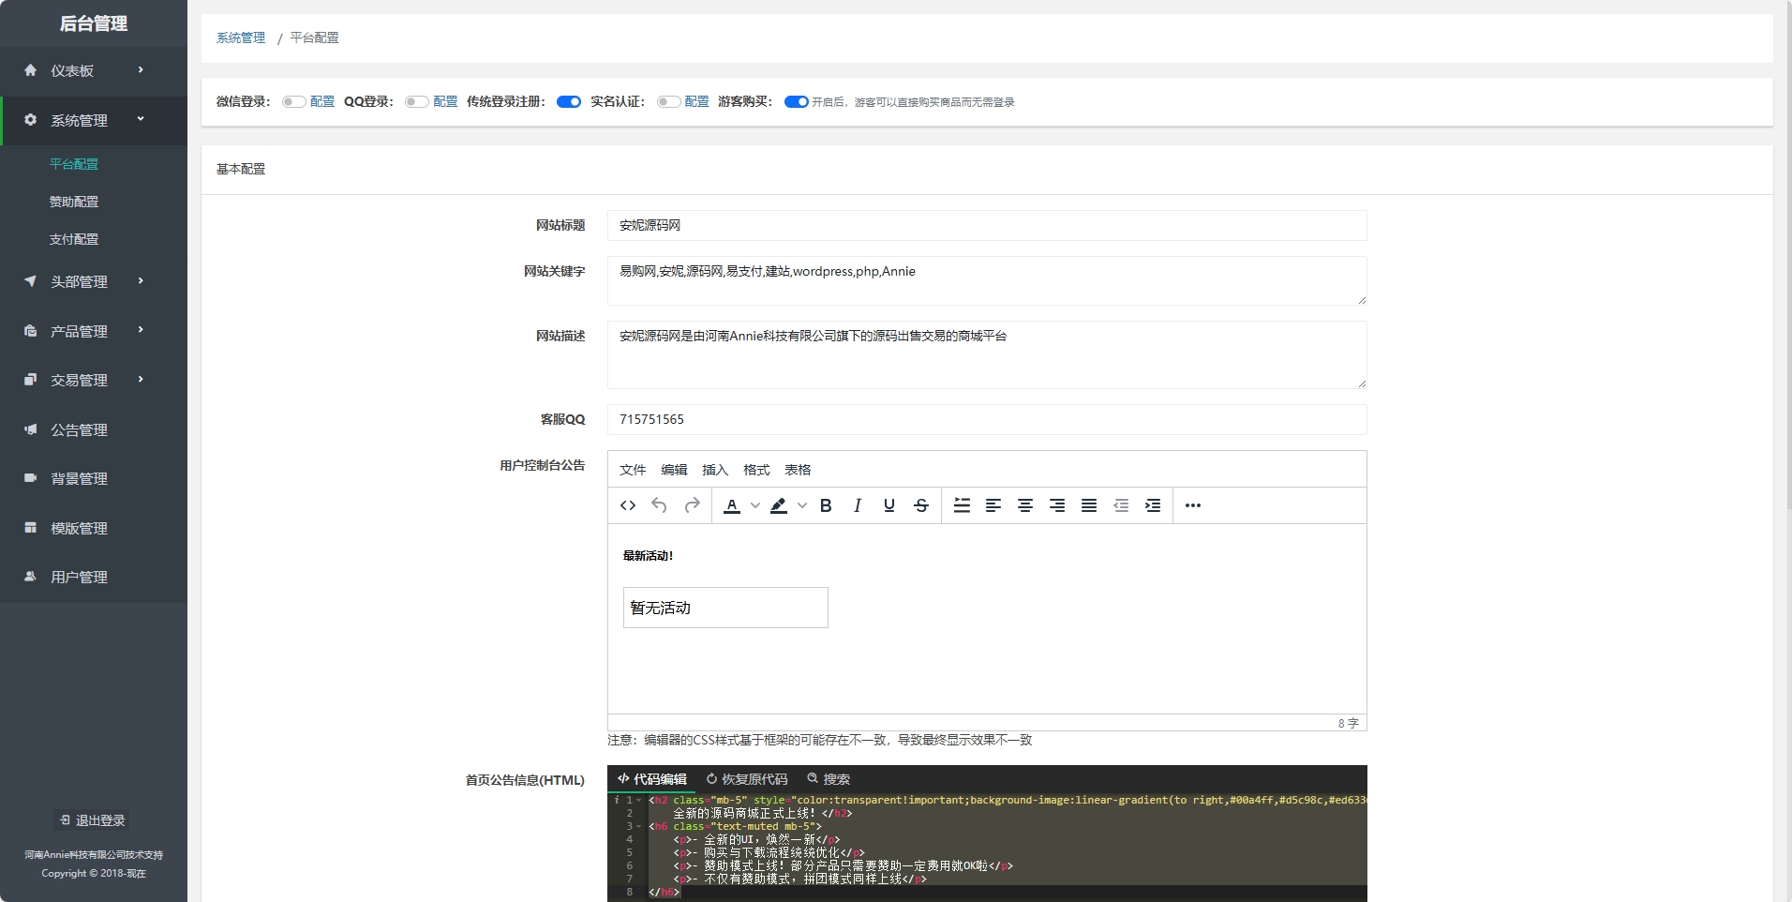This screenshot has height=902, width=1792.
Task: Apply strikethrough formatting in editor toolbar
Action: coord(921,505)
